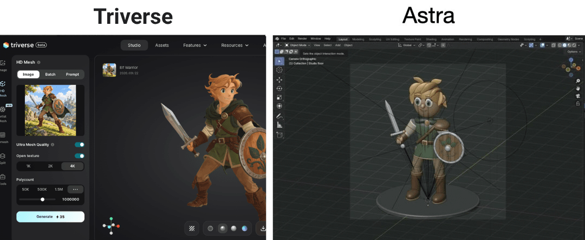Screen dimensions: 585x240
Task: Open Blender's Object Mode dropdown
Action: [x=297, y=45]
